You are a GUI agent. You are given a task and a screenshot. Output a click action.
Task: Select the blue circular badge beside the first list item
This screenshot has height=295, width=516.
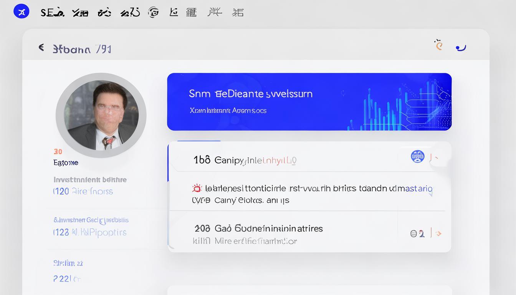point(417,156)
